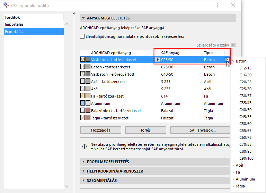Expand the Tégla group in the popup menu

233,186
